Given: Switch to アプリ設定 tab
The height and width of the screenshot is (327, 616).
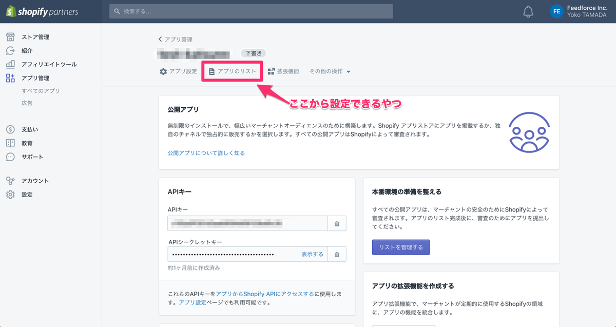Looking at the screenshot, I should click(x=178, y=71).
